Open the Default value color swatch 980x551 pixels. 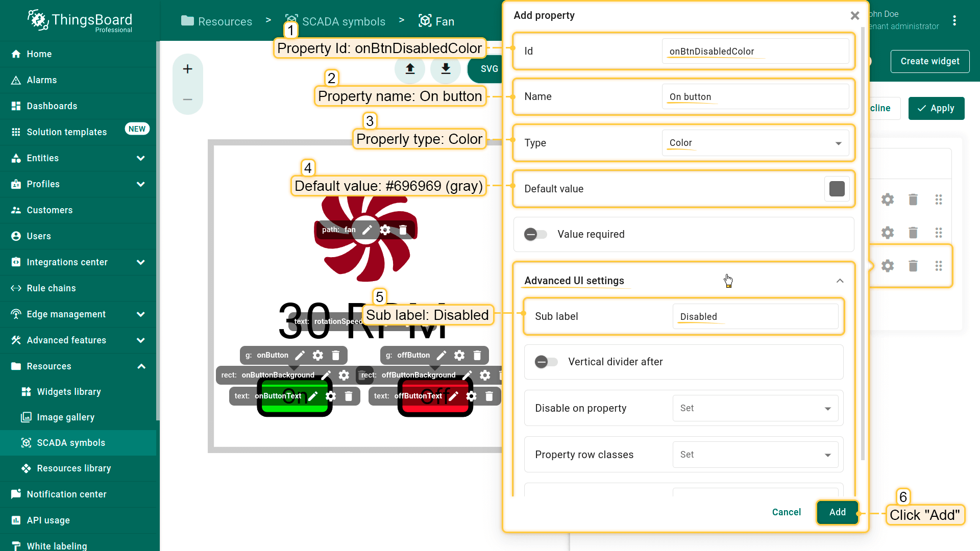click(x=837, y=189)
